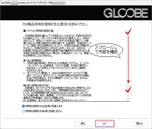The image size is (152, 129).
Task: Click the lower red checkmark beside the scrollbar
Action: coord(128,89)
